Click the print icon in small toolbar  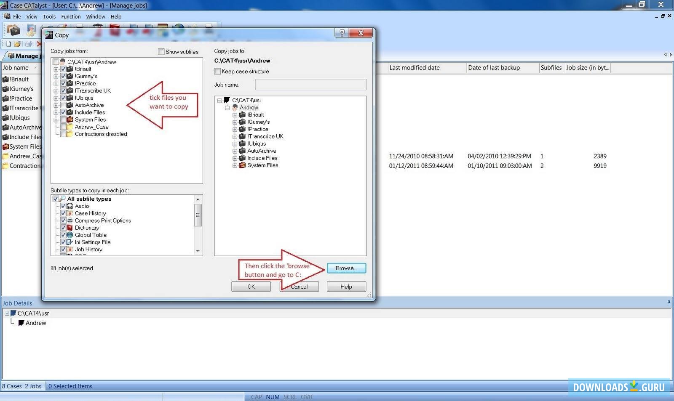point(28,44)
